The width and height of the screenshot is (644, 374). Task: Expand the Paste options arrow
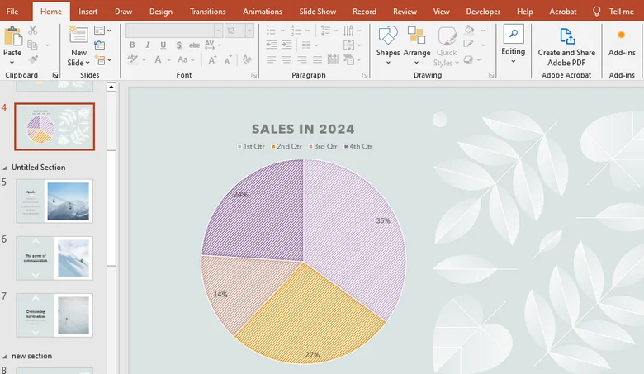tap(12, 63)
